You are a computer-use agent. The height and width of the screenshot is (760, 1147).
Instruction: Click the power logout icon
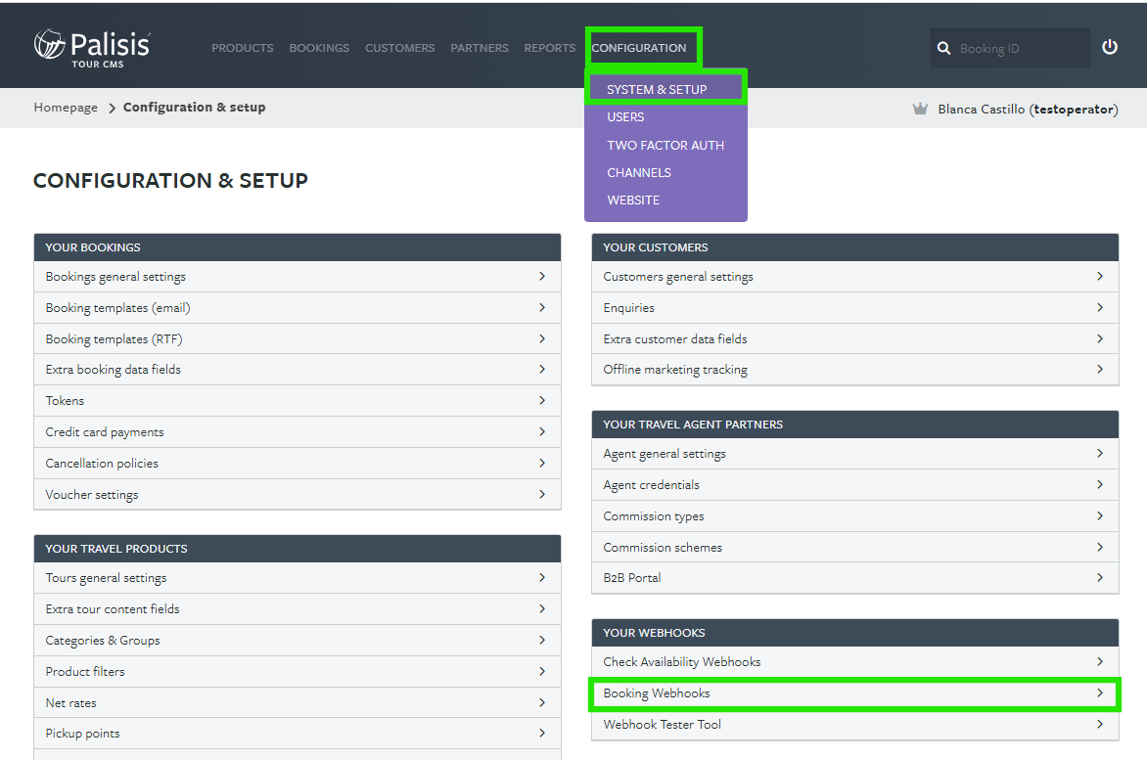click(1110, 48)
